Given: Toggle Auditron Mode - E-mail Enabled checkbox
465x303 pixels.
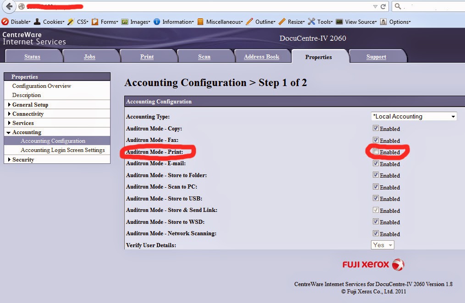Looking at the screenshot, I should coord(376,163).
